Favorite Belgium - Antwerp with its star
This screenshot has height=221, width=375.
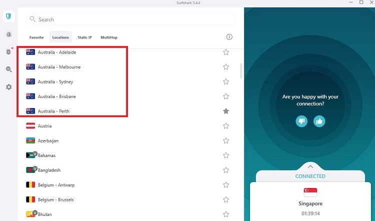[x=226, y=185]
